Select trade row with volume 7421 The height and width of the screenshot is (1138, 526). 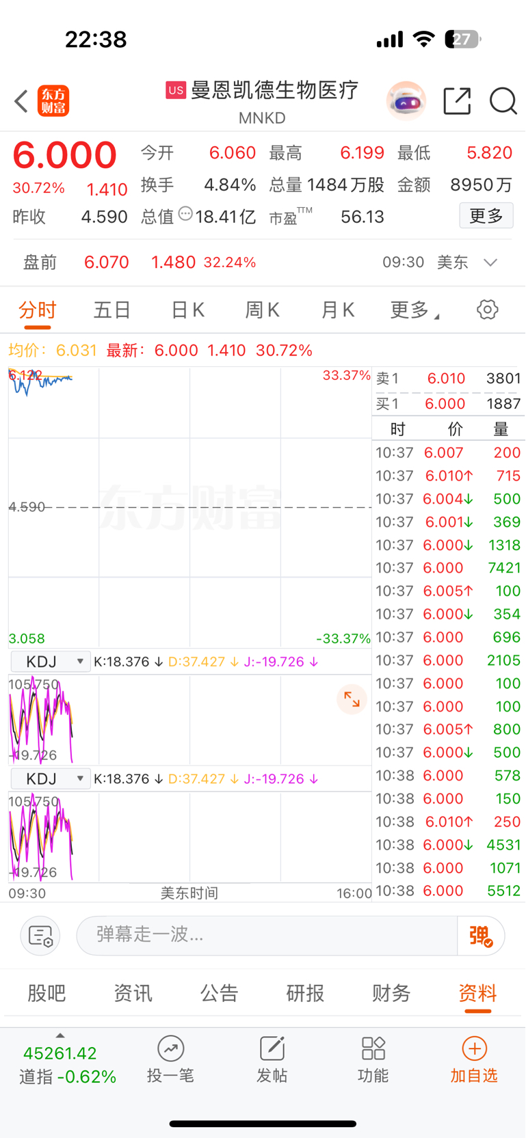[448, 568]
